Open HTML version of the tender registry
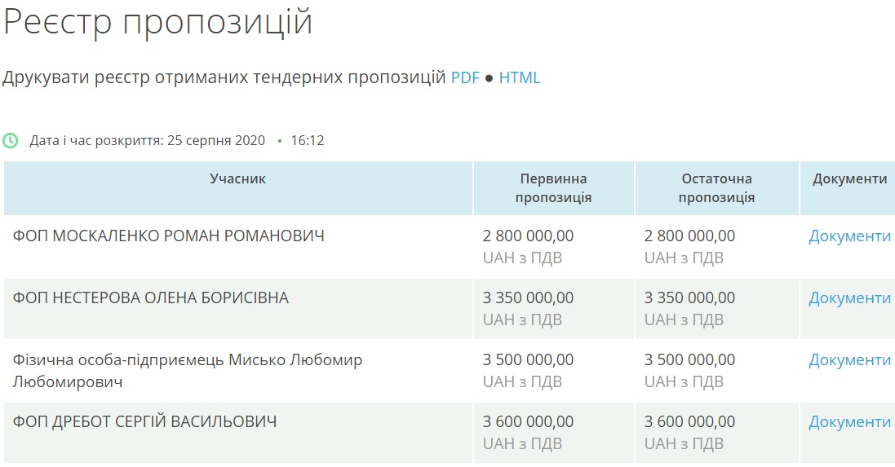 click(520, 77)
